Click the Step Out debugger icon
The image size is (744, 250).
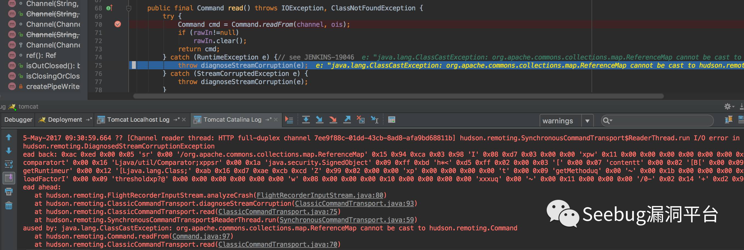(347, 120)
